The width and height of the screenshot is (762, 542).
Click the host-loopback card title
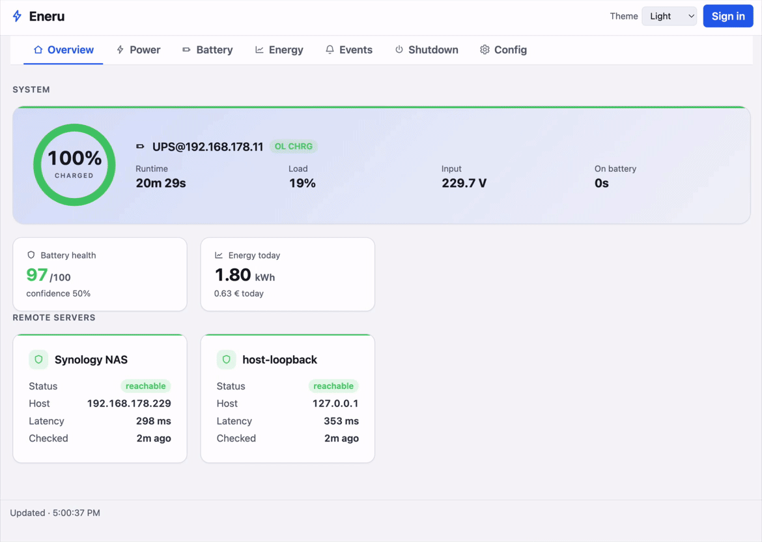[x=279, y=360]
